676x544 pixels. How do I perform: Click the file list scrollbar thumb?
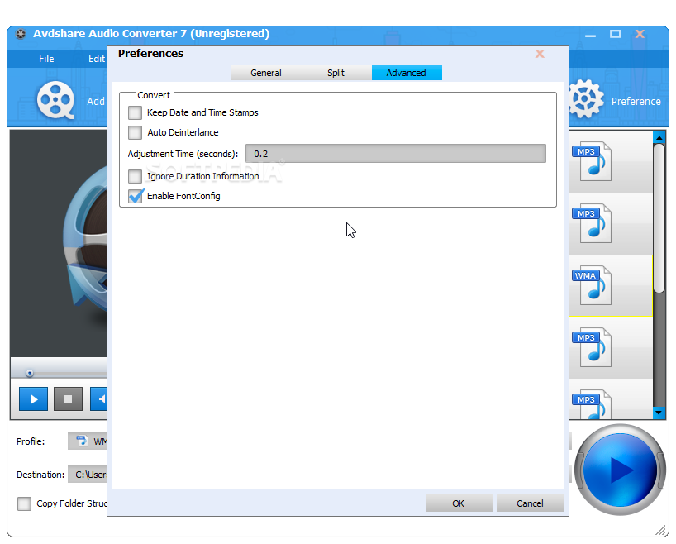click(x=659, y=219)
